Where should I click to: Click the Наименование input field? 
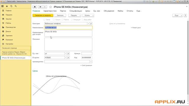[68, 28]
